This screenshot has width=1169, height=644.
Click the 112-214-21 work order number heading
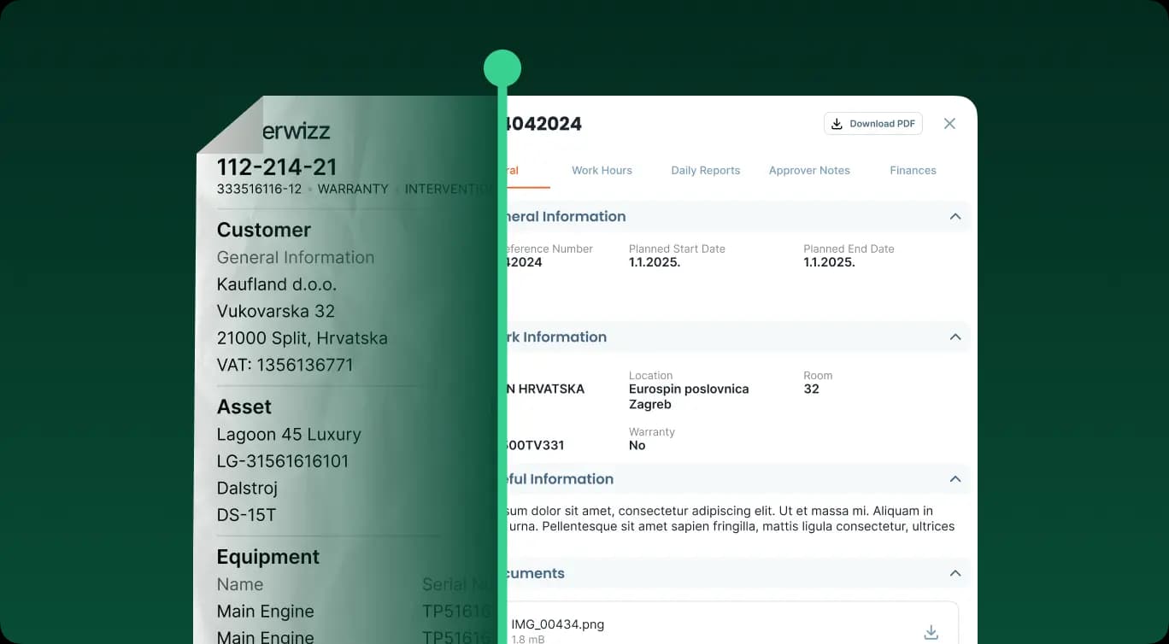pos(277,167)
